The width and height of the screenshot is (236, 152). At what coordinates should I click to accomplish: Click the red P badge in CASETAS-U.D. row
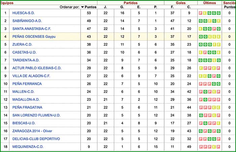click(x=205, y=52)
